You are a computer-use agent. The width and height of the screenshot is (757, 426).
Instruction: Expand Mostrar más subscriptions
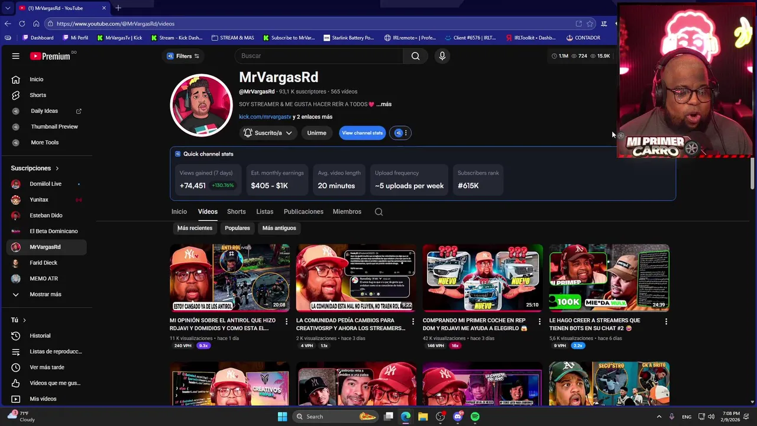coord(46,294)
